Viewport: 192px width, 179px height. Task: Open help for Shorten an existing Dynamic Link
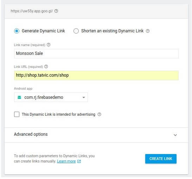(148, 31)
